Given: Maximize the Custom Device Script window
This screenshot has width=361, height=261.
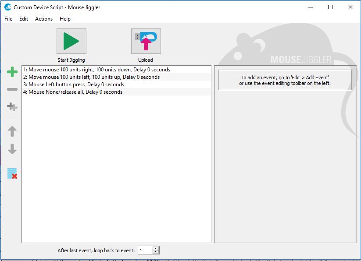Looking at the screenshot, I should tap(330, 7).
